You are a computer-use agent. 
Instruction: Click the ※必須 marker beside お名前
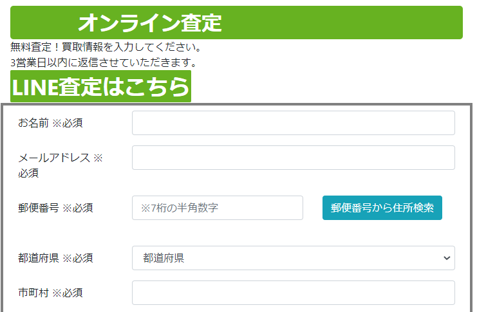pyautogui.click(x=68, y=123)
